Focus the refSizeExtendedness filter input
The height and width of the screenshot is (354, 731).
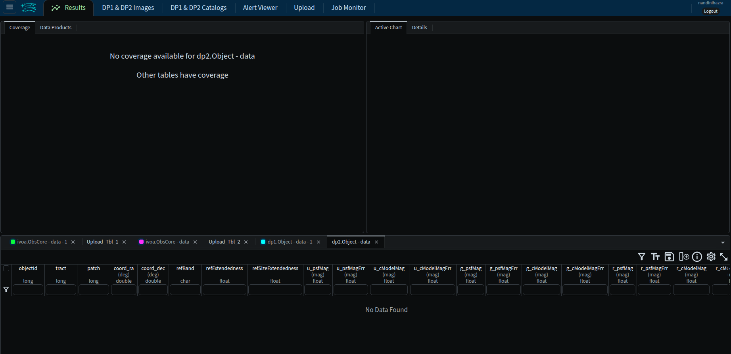tap(275, 290)
